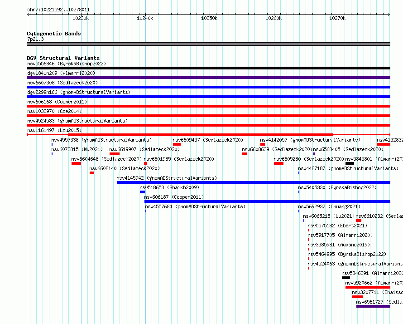Select the nsv6607308 (Sedlazeck2020) label
Viewport: 403px width, 324px height.
pos(62,83)
